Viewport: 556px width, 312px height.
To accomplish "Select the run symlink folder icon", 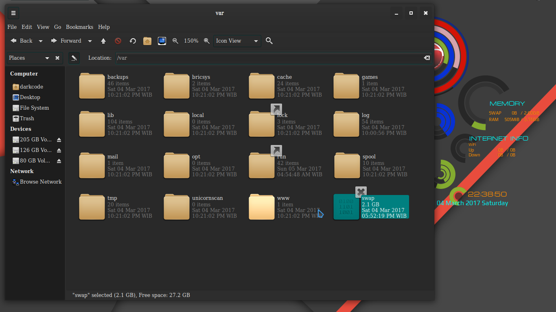I will point(262,165).
